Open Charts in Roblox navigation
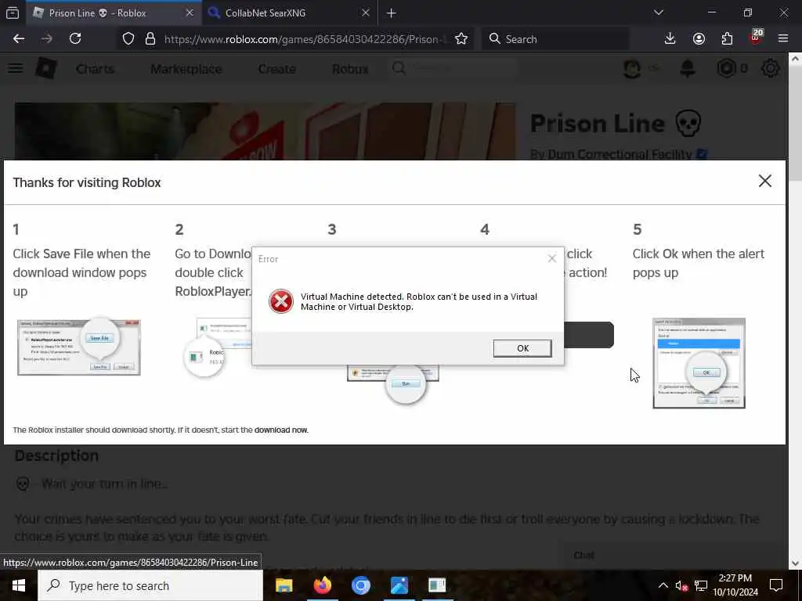This screenshot has height=601, width=802. point(95,69)
